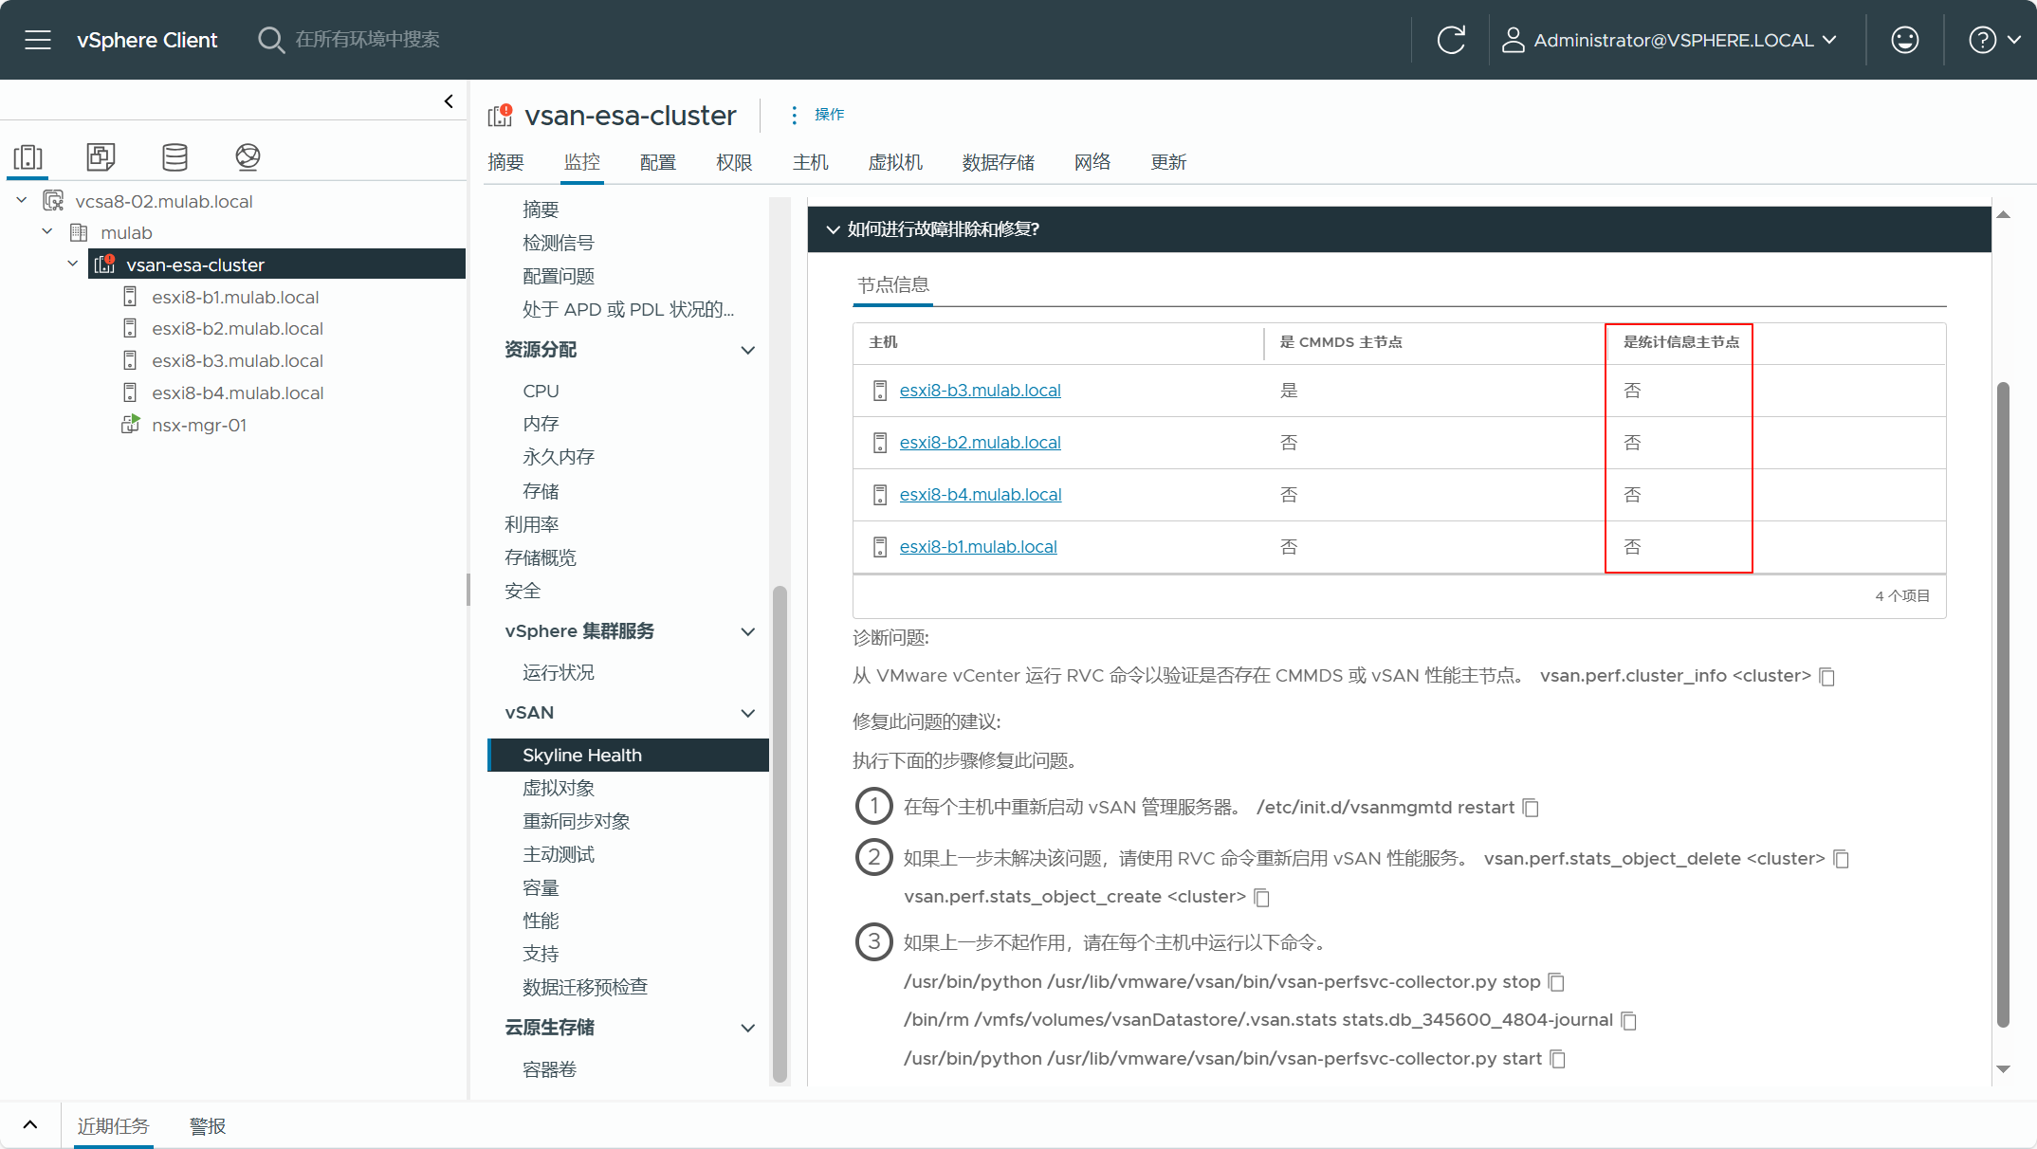Collapse the left navigation panel
Screen dimensions: 2037x1149
click(x=449, y=101)
